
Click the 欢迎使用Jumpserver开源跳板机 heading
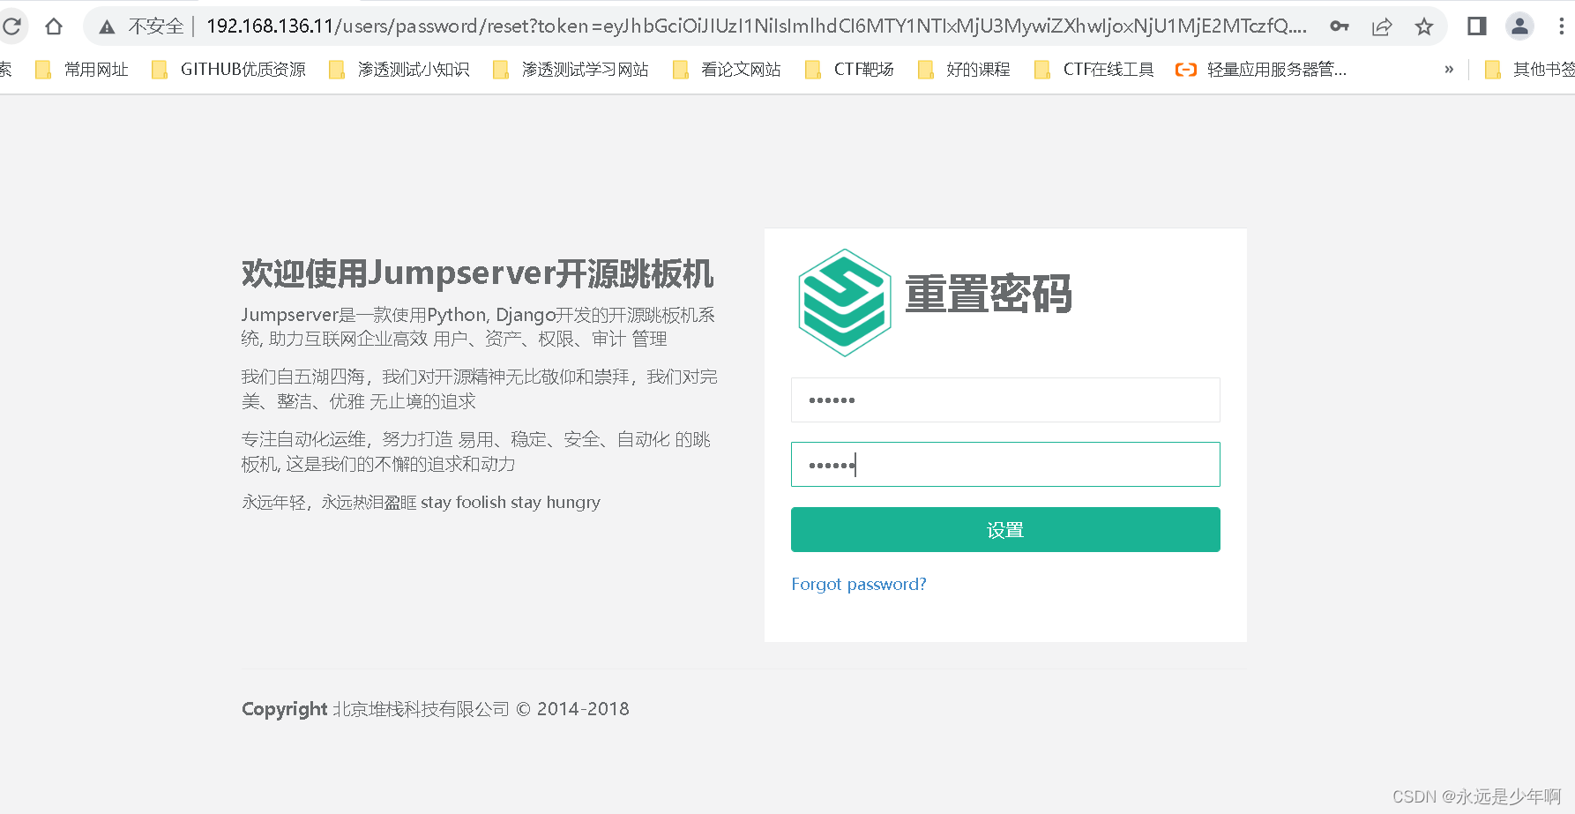coord(477,273)
